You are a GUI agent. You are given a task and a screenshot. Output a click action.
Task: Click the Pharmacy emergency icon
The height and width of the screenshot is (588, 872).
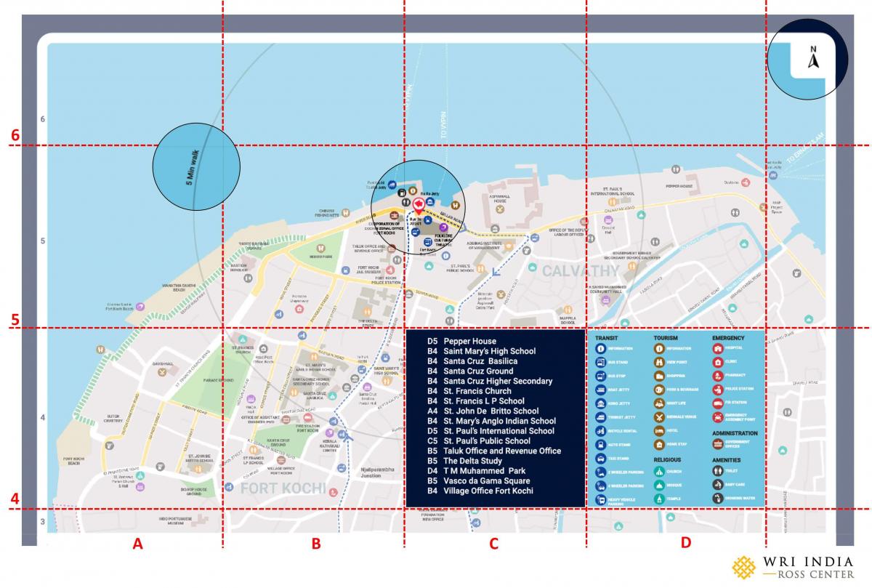(717, 375)
